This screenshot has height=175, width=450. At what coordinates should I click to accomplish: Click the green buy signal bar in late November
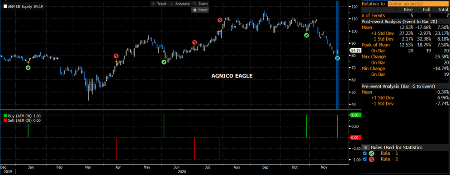[x=337, y=126]
